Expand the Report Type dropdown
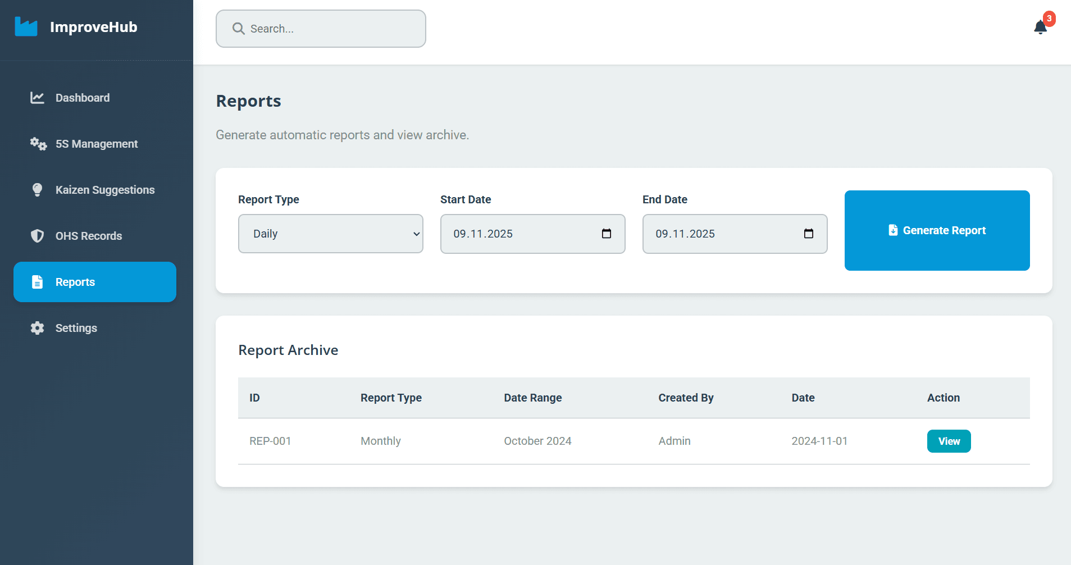This screenshot has width=1071, height=565. pos(330,234)
